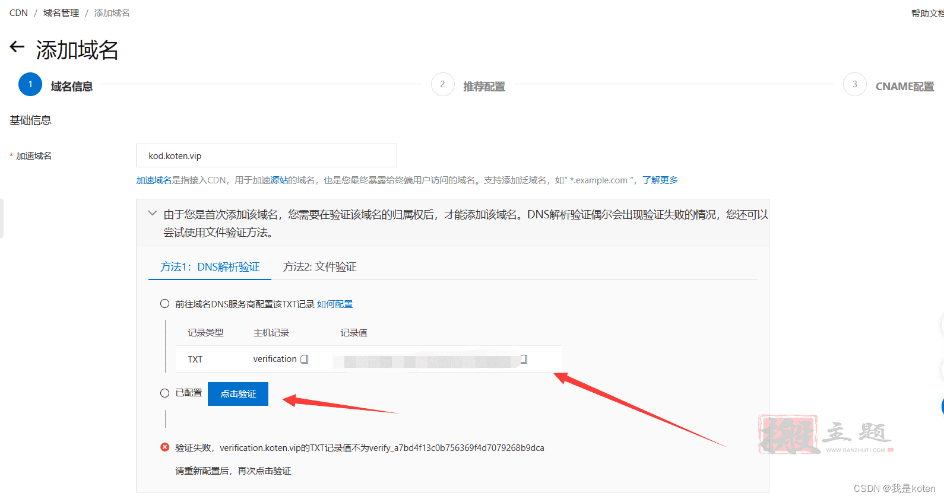Go back using the left arrow icon
This screenshot has width=944, height=499.
[x=17, y=47]
